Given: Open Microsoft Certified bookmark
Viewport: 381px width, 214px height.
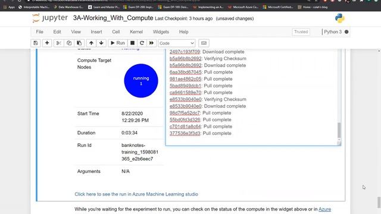Looking at the screenshot, I should (x=278, y=7).
